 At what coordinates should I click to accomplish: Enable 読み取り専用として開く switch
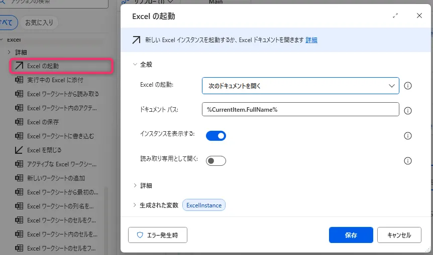tap(216, 161)
